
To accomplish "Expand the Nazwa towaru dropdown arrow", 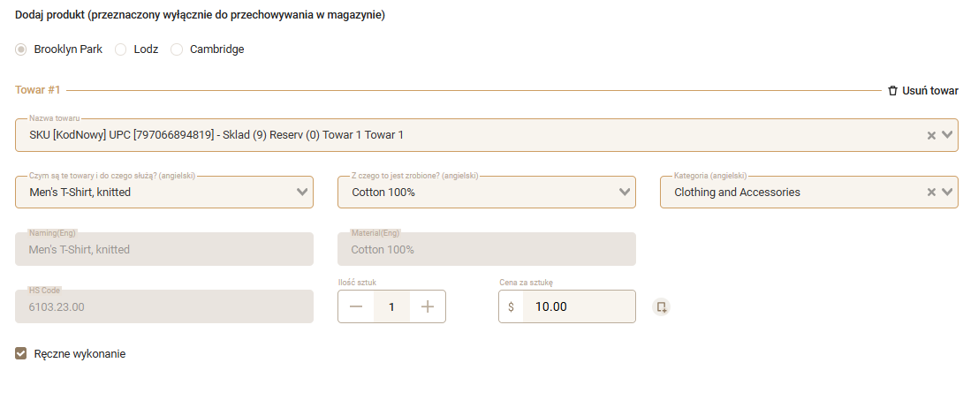I will 947,135.
